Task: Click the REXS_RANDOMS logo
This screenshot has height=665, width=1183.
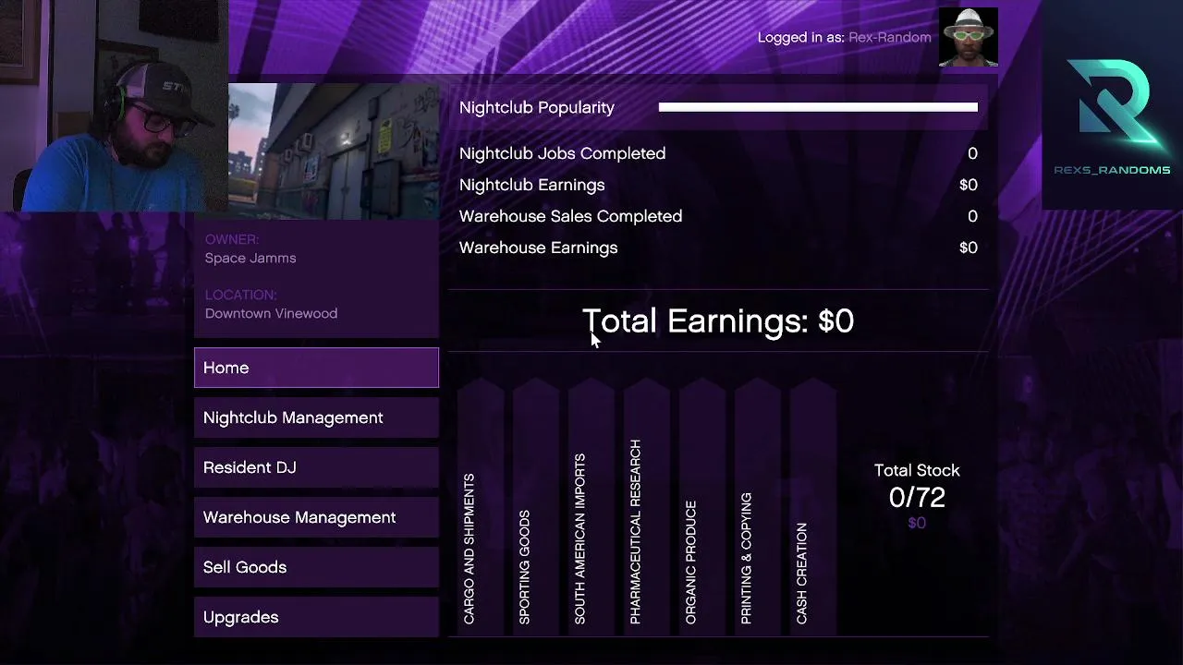Action: click(1112, 117)
